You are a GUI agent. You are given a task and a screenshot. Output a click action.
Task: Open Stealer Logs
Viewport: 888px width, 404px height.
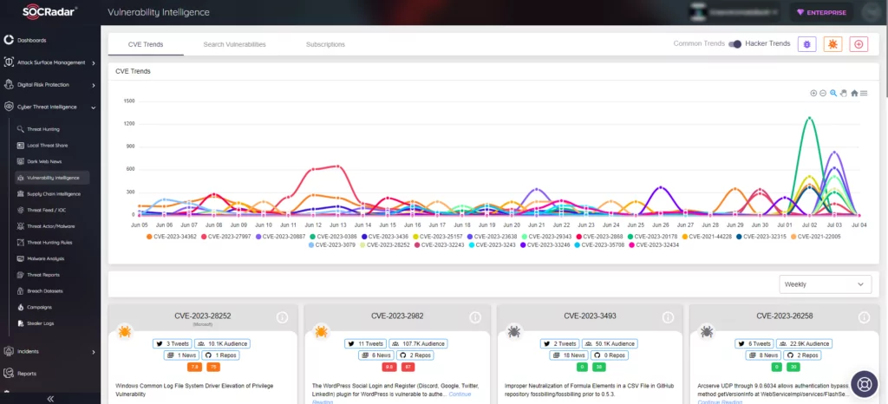(x=42, y=323)
